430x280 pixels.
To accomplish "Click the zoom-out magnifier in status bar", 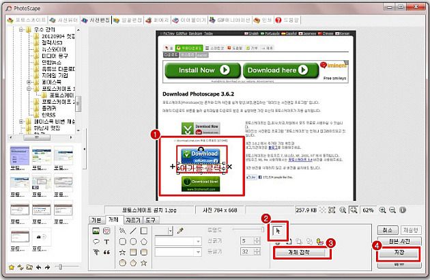I will pyautogui.click(x=392, y=210).
